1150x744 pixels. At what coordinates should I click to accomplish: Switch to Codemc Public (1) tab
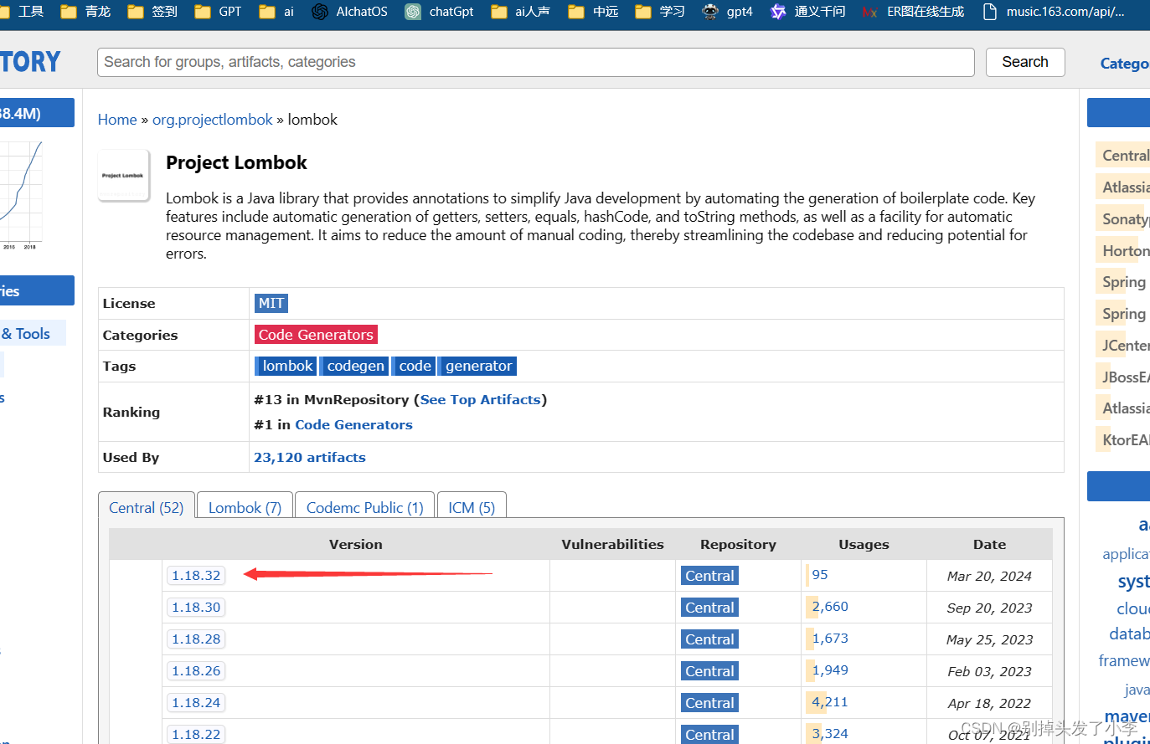[x=365, y=507]
